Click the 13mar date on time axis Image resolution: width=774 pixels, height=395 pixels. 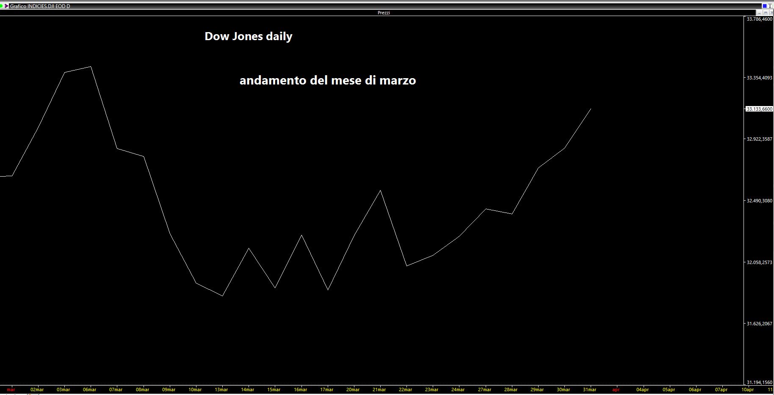(x=221, y=390)
